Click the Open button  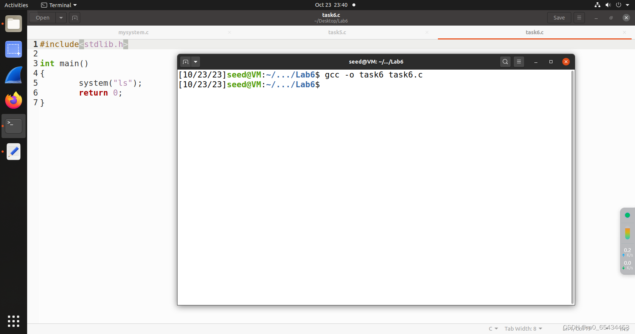point(43,18)
